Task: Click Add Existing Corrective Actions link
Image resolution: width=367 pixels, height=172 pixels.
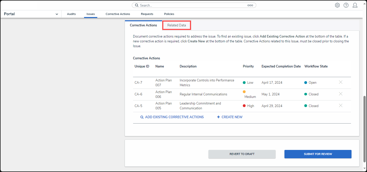Action: click(x=172, y=117)
